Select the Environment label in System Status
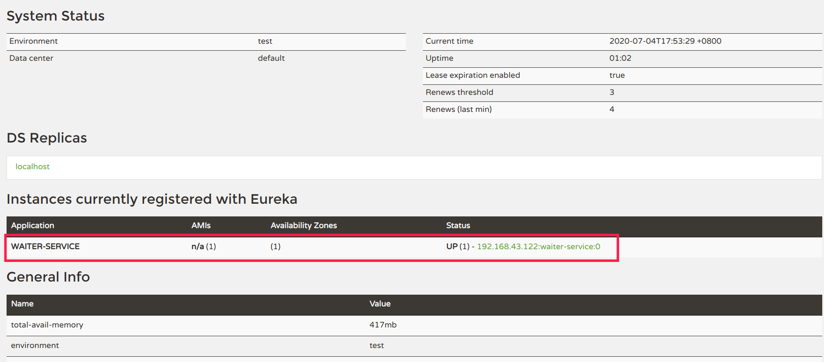The width and height of the screenshot is (824, 362). point(34,41)
